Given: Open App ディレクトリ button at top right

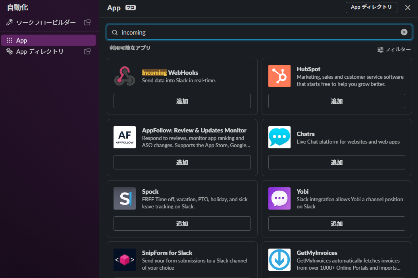Looking at the screenshot, I should [x=371, y=8].
